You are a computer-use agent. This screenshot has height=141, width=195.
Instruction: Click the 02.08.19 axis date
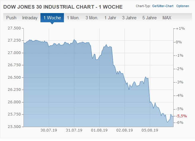point(125,130)
